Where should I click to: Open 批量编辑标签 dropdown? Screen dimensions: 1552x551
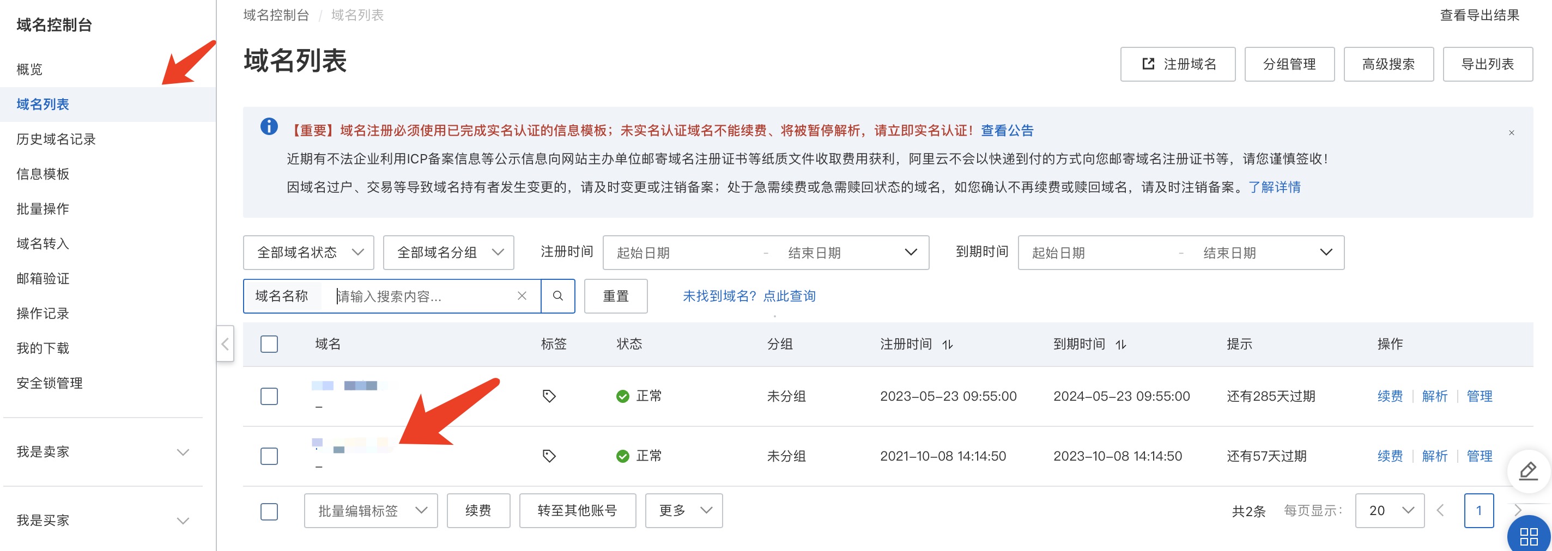[x=371, y=511]
